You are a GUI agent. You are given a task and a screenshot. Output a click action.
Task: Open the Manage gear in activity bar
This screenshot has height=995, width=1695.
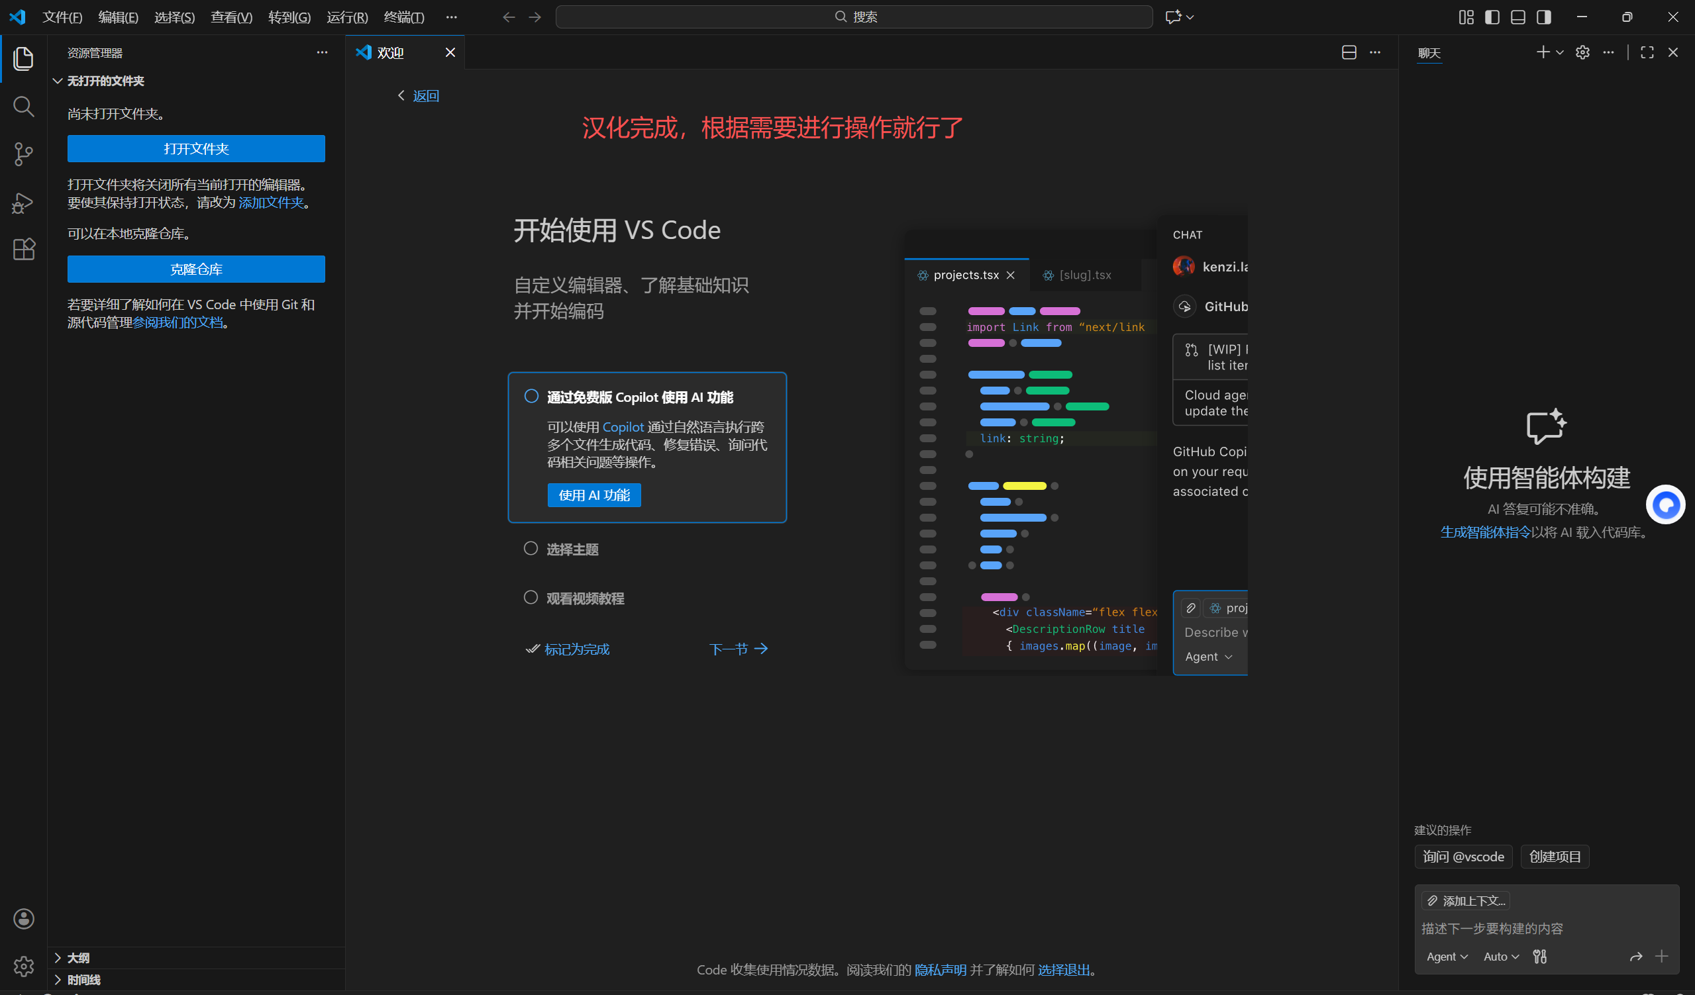coord(24,966)
